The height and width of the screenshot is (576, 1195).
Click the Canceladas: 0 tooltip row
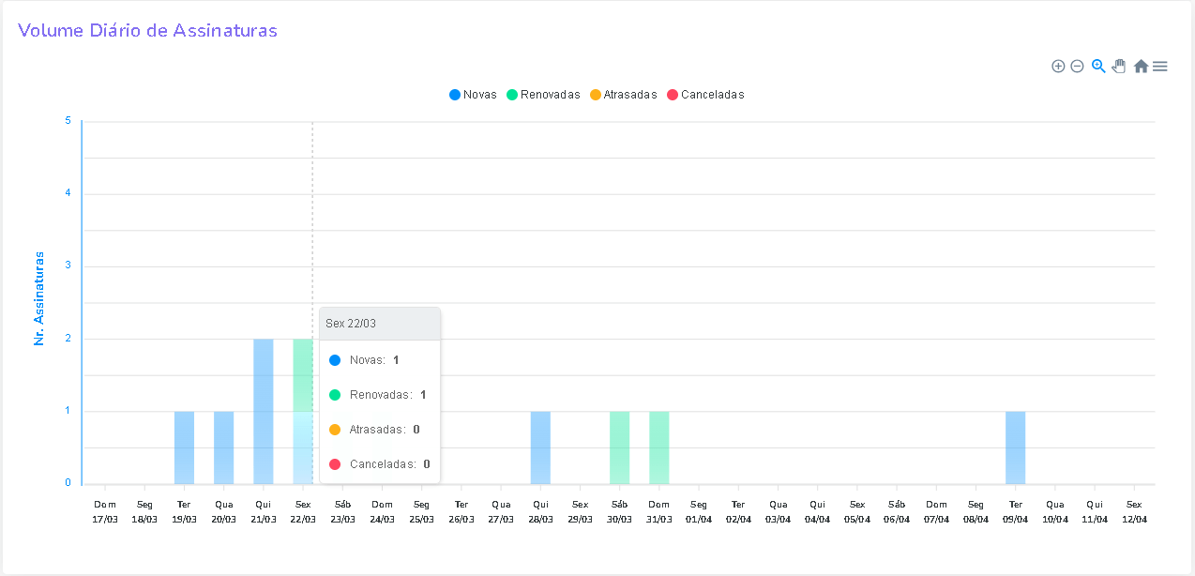point(380,464)
